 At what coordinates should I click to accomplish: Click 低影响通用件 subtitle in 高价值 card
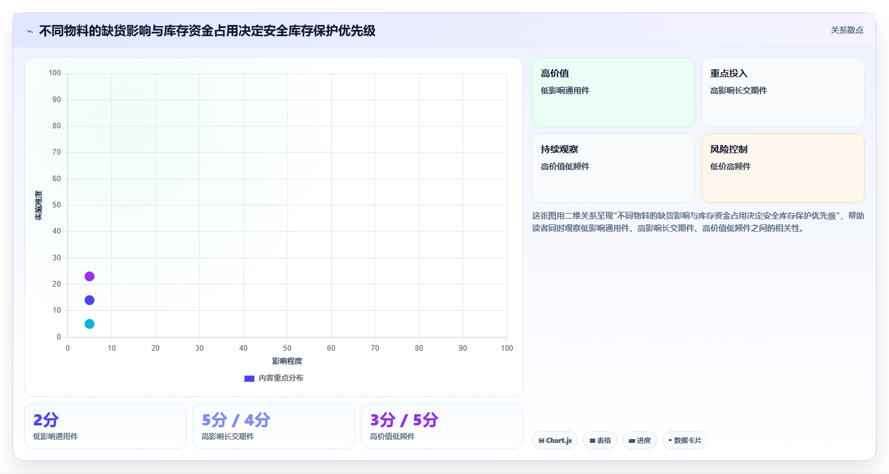pos(565,90)
